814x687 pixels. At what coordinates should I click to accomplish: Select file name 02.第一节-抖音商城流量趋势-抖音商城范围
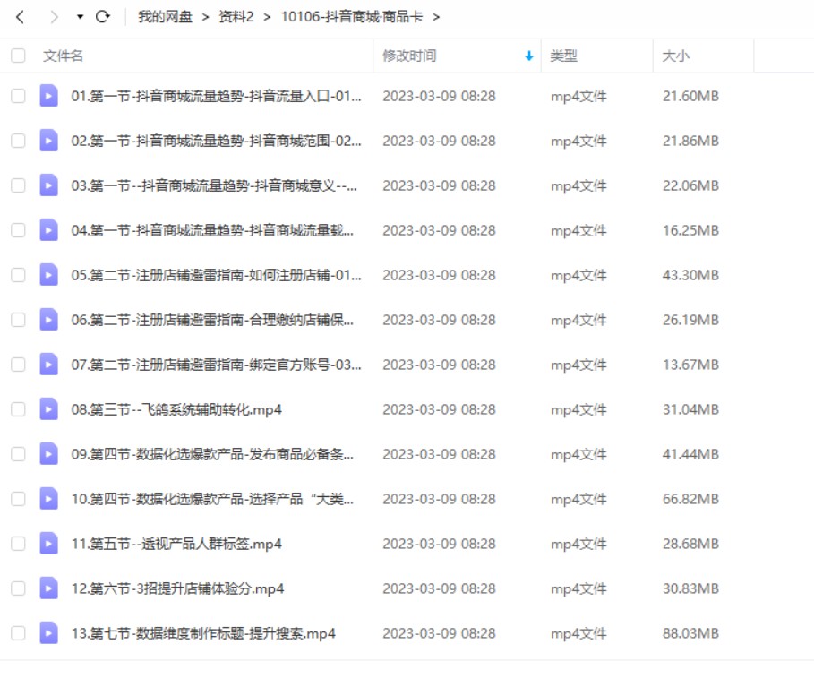217,141
